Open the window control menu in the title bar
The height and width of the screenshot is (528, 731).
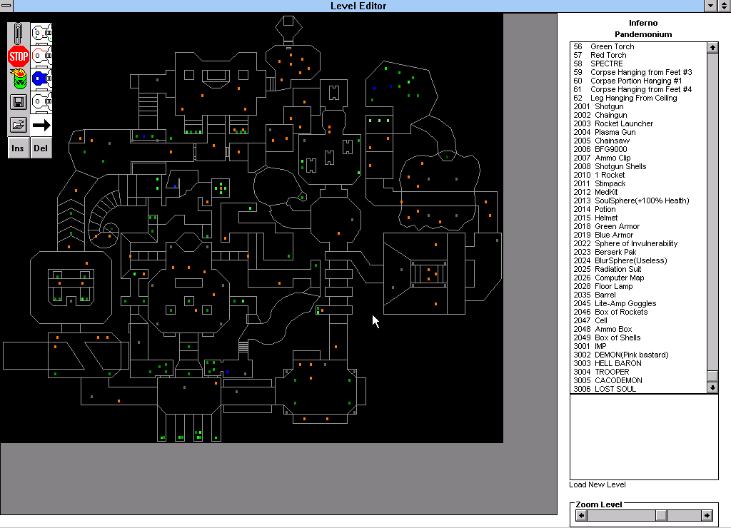pyautogui.click(x=7, y=6)
